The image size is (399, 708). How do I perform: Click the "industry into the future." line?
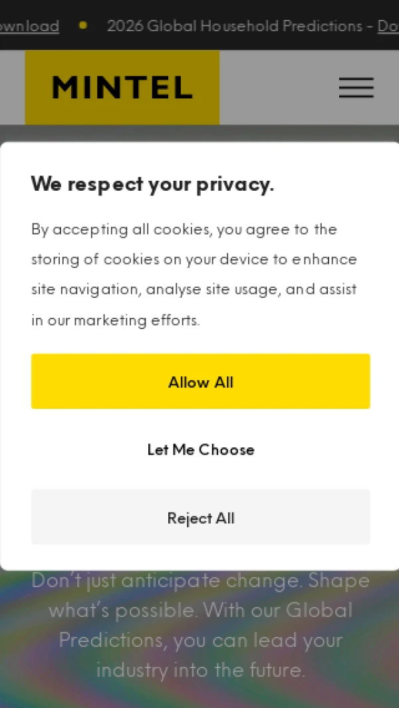click(x=200, y=669)
